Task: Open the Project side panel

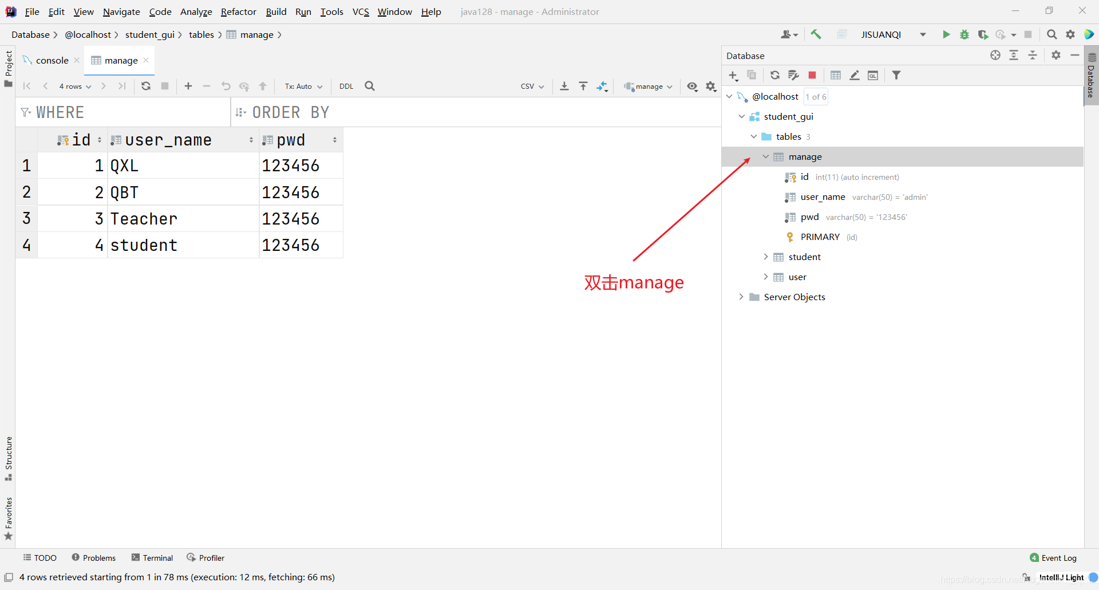Action: coord(8,68)
